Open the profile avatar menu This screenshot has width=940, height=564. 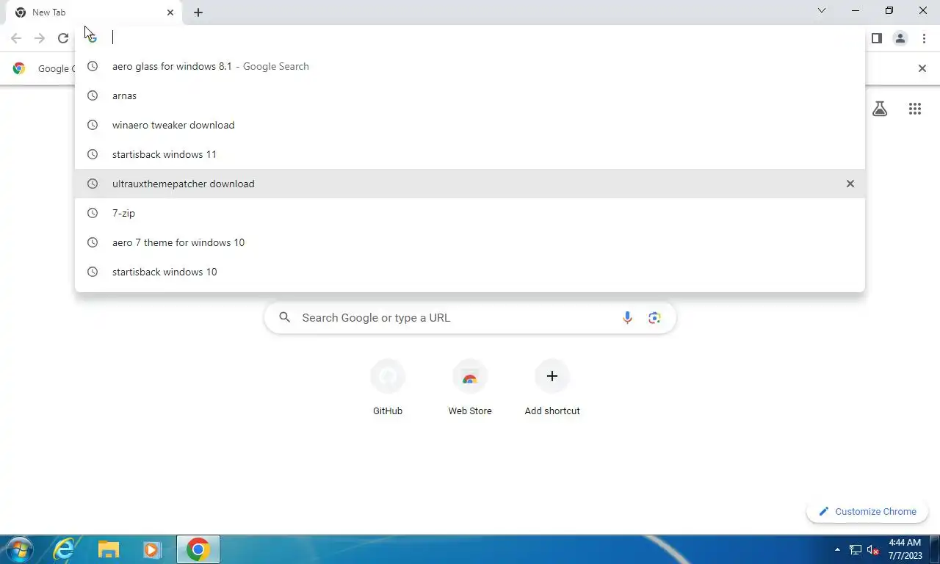click(900, 38)
